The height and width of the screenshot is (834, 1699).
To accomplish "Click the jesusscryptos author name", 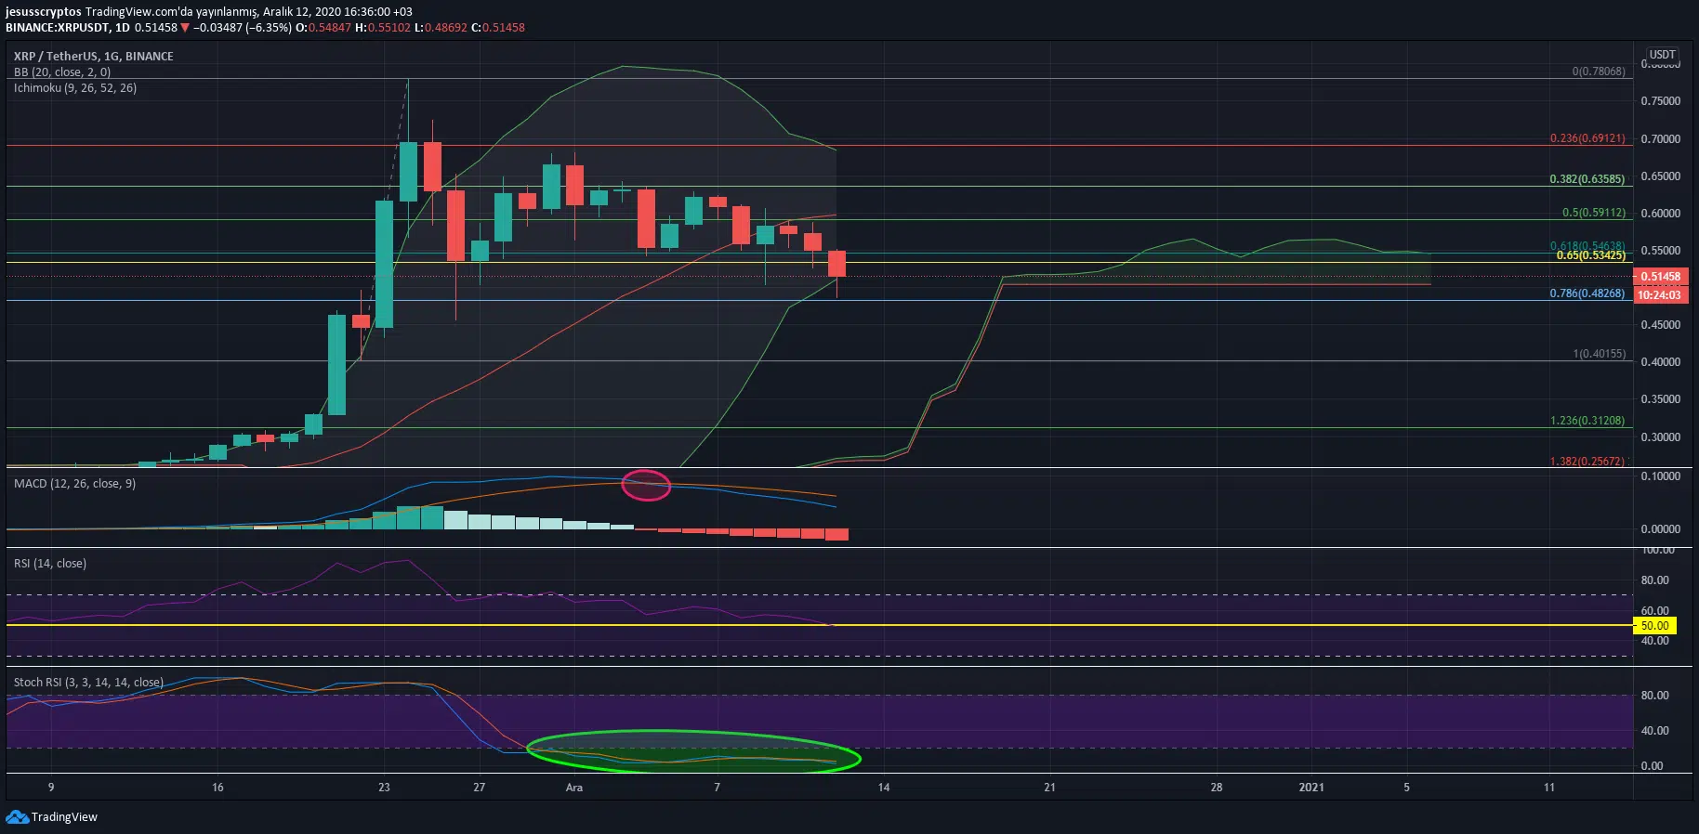I will click(x=43, y=12).
